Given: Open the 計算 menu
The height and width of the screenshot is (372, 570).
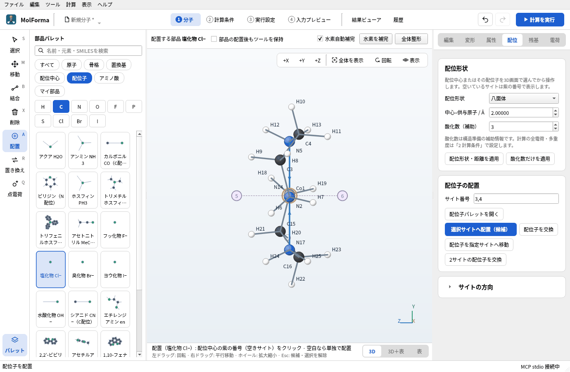Looking at the screenshot, I should (x=71, y=5).
